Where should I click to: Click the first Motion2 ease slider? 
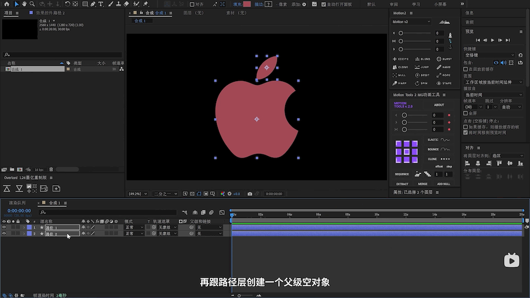416,33
